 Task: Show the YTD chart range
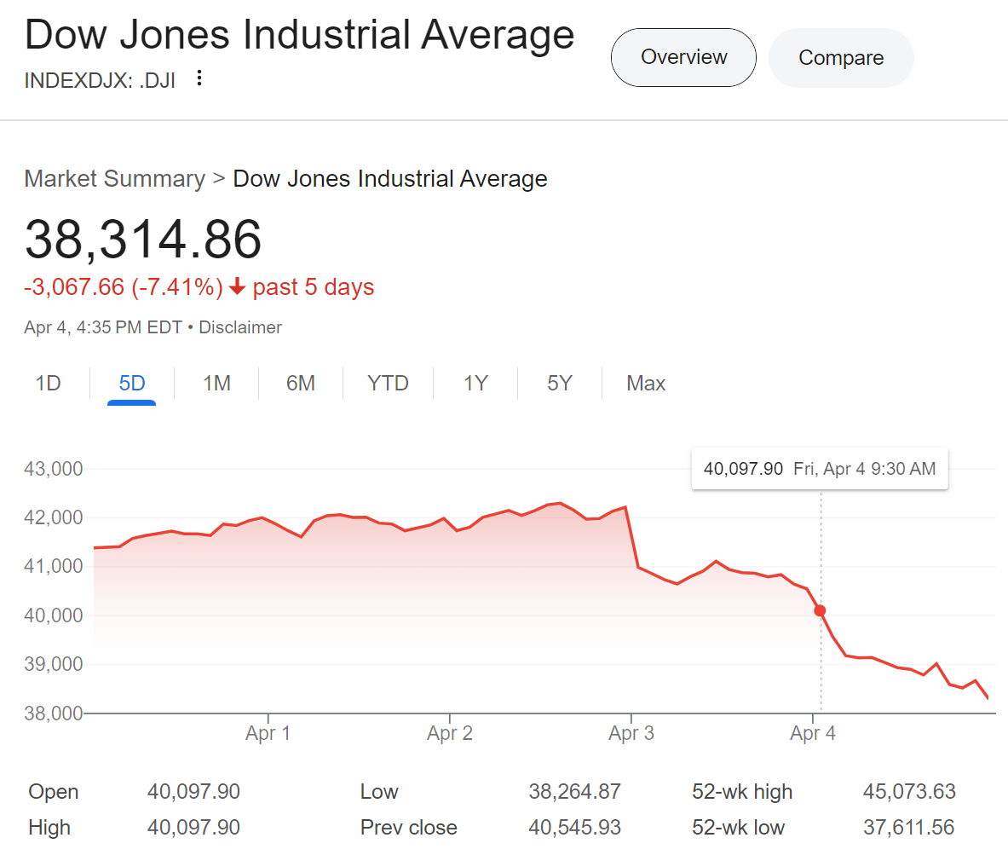pyautogui.click(x=388, y=384)
